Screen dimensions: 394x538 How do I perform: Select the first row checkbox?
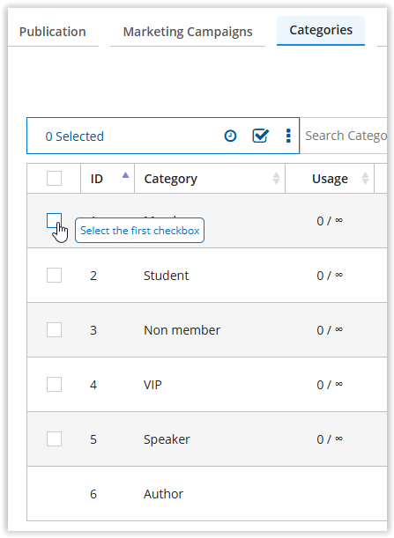click(54, 221)
